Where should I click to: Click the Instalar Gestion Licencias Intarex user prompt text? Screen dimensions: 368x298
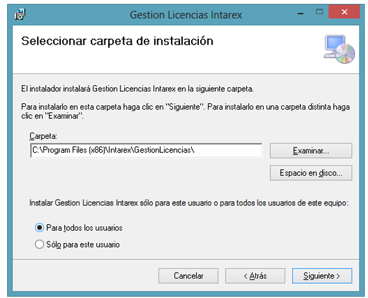(x=189, y=203)
